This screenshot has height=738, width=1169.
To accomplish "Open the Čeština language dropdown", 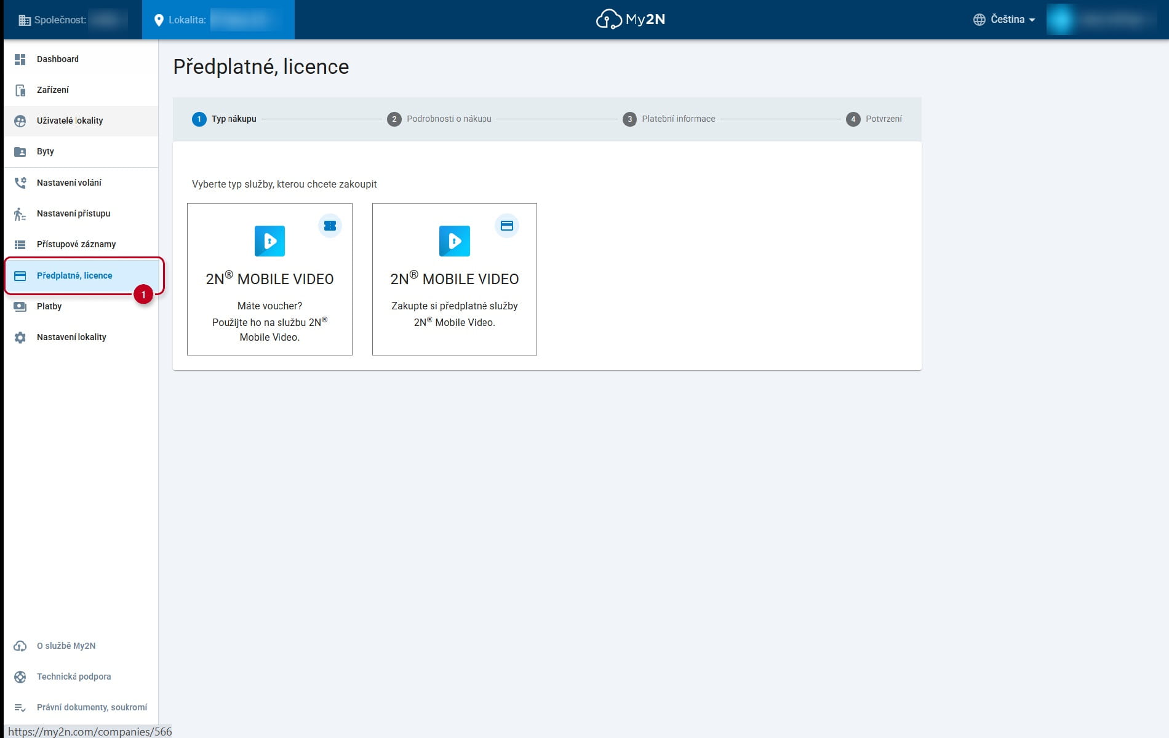I will point(1005,20).
